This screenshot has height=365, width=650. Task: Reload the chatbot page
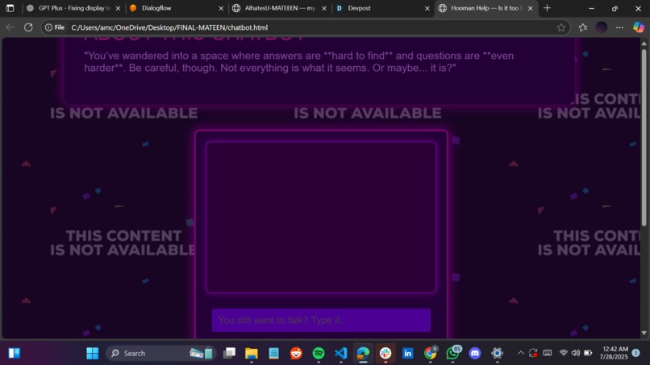[x=28, y=27]
